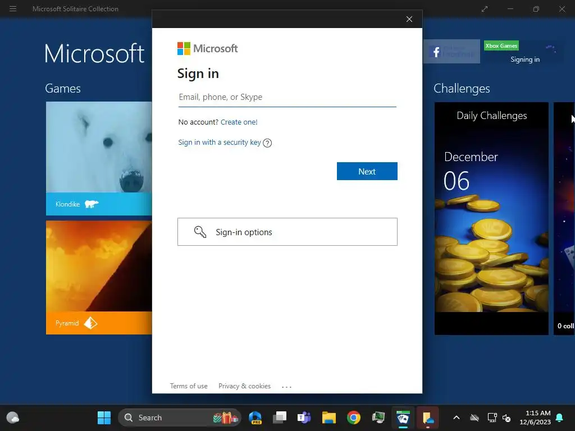Click the Email, phone, or Skype field
This screenshot has height=431, width=575.
287,97
